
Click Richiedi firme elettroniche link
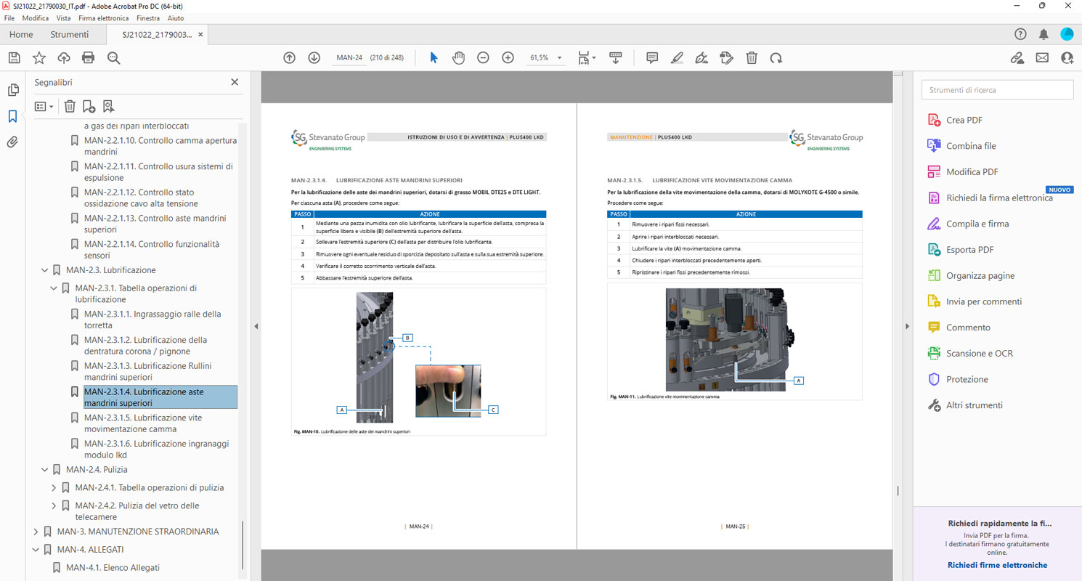tap(997, 565)
